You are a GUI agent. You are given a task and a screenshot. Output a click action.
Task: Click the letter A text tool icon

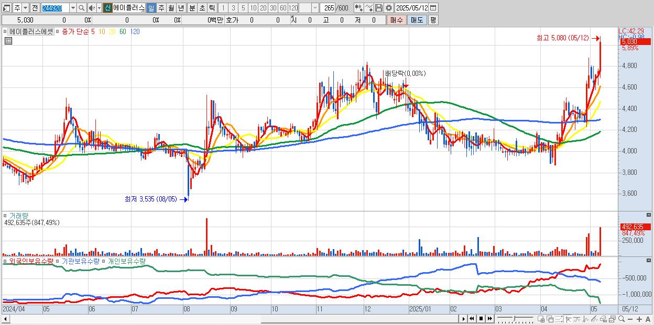coord(648,319)
